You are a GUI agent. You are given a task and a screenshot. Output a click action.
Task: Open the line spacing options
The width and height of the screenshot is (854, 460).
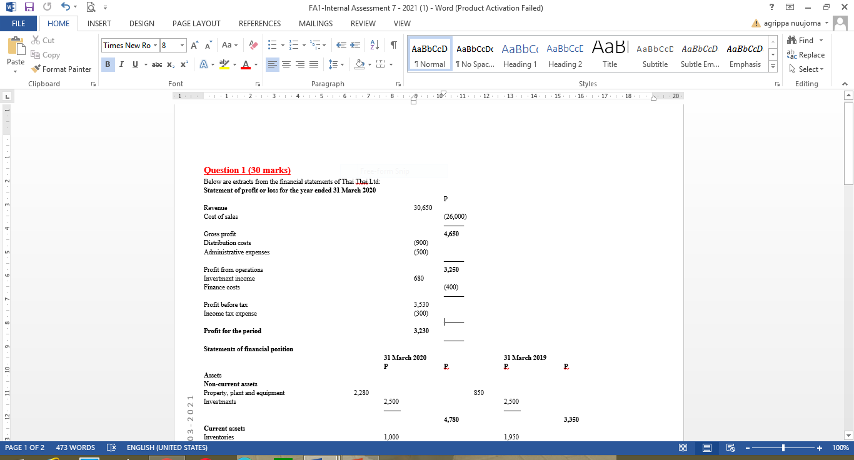click(334, 64)
